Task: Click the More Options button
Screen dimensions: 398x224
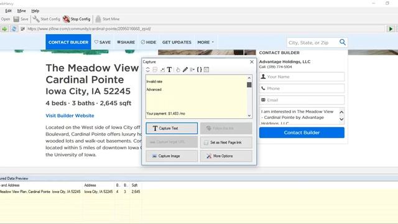Action: pyautogui.click(x=226, y=156)
